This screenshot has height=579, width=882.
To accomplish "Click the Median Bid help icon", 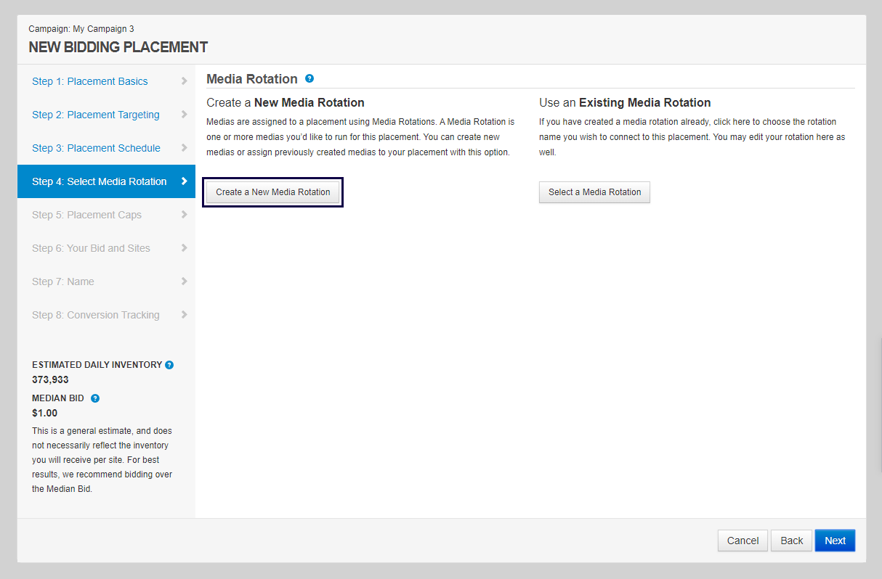I will [x=95, y=398].
